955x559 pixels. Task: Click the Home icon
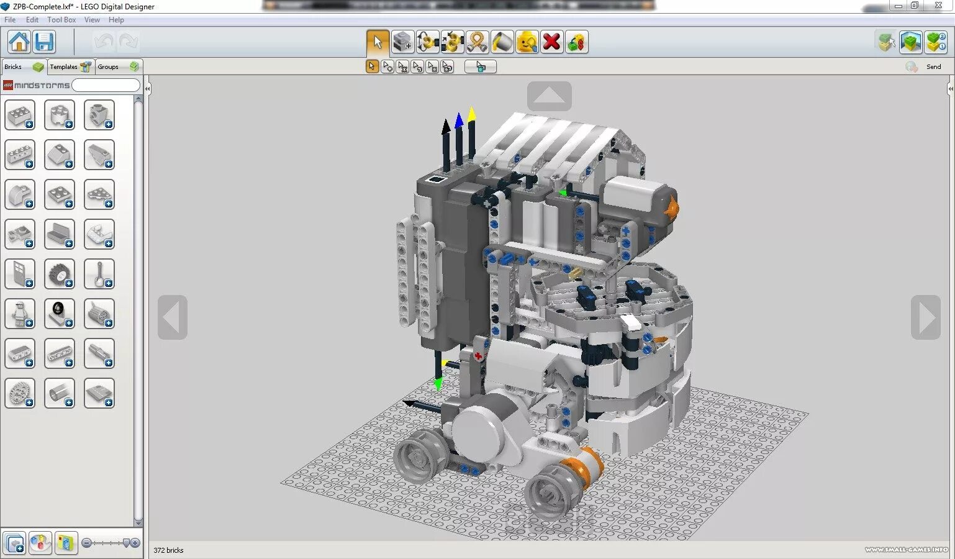[x=19, y=42]
